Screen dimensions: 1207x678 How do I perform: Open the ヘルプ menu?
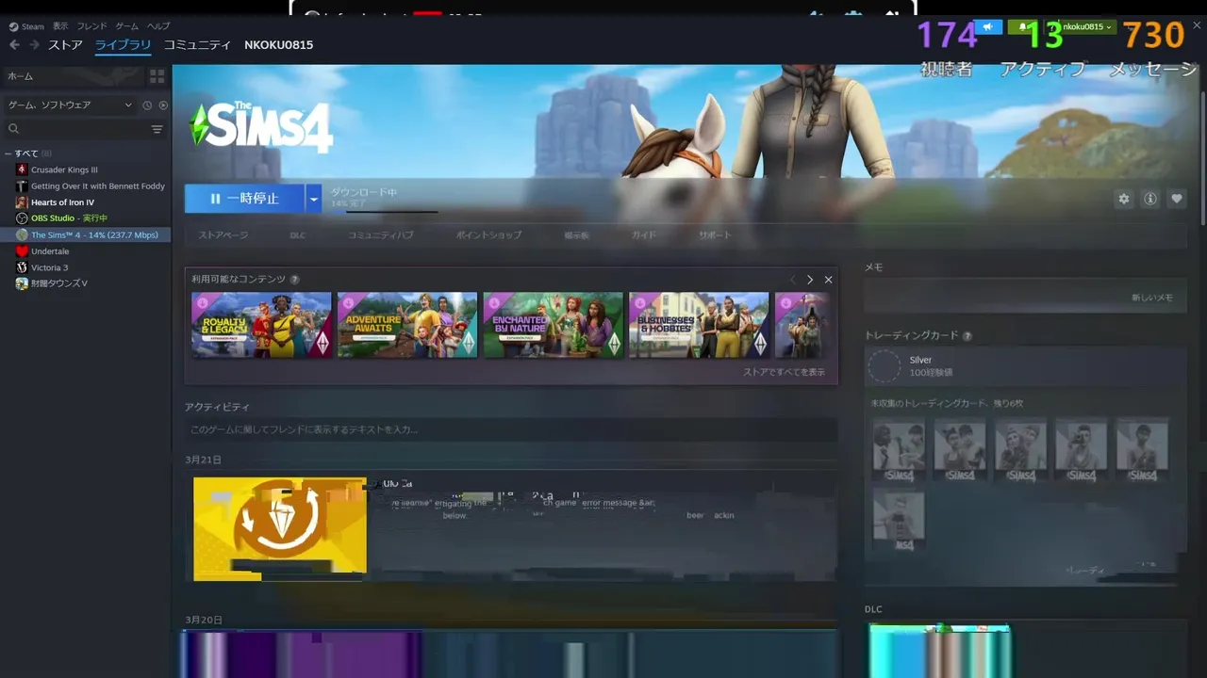158,26
